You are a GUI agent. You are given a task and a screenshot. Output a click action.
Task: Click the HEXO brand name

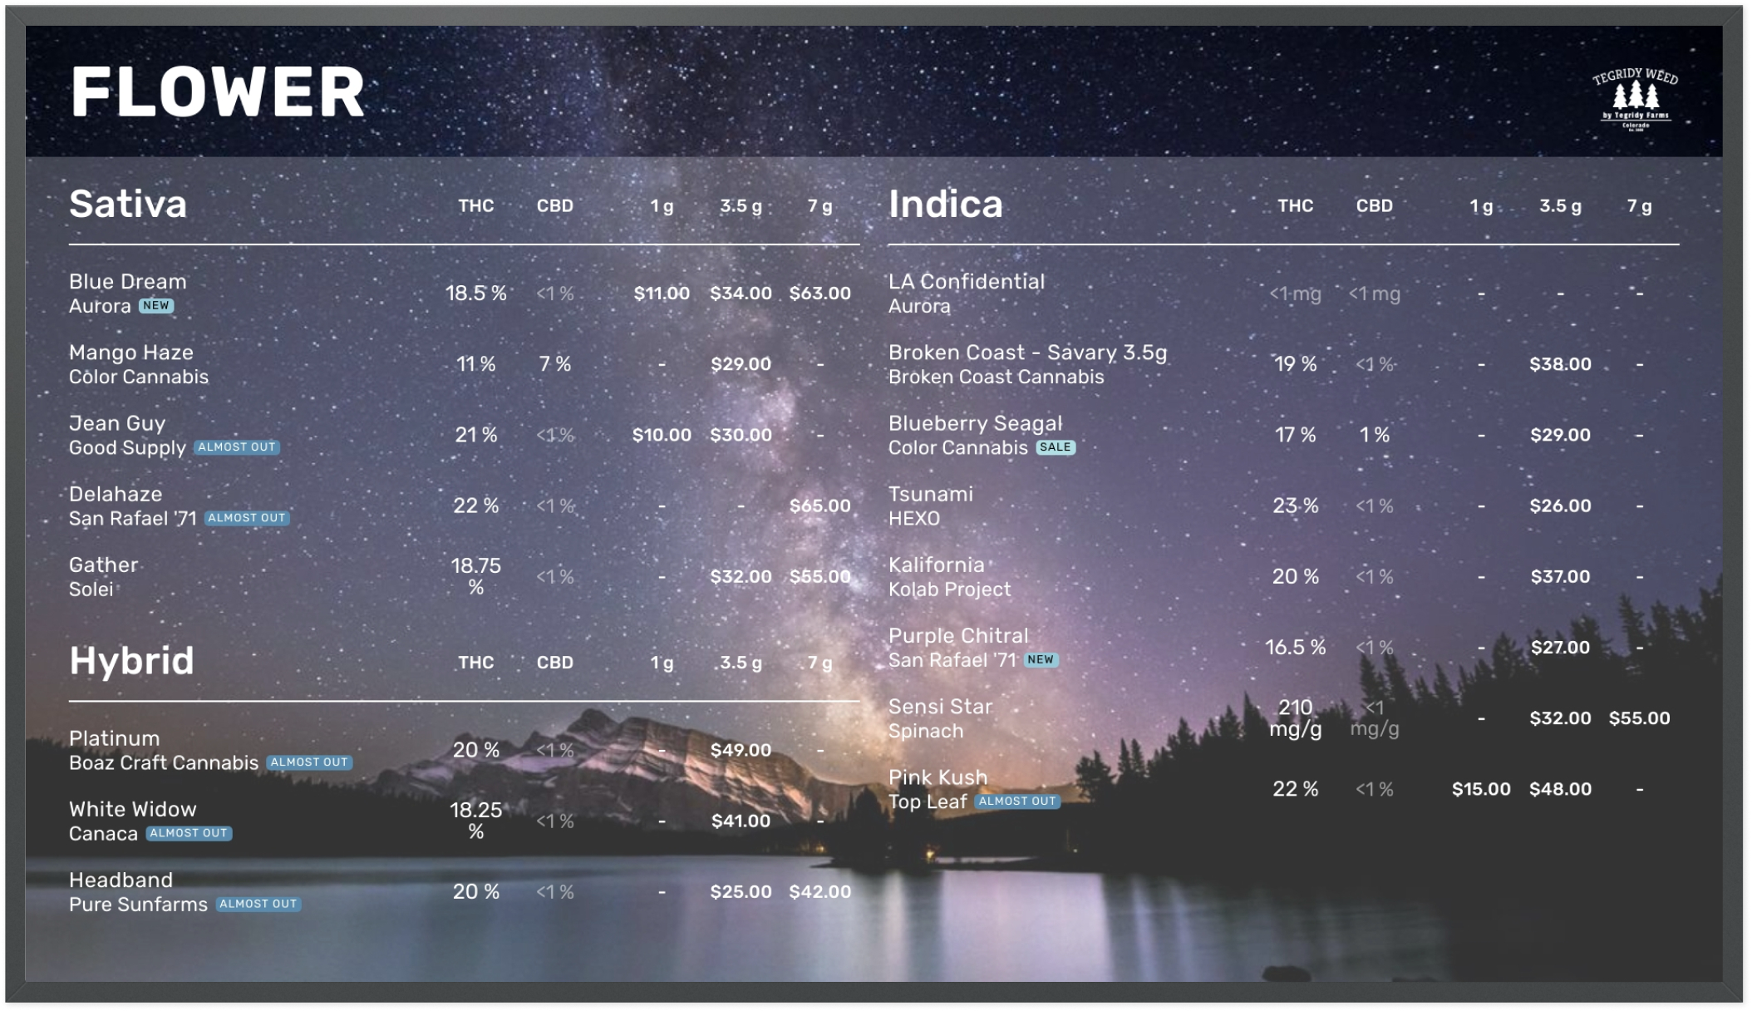pos(914,519)
